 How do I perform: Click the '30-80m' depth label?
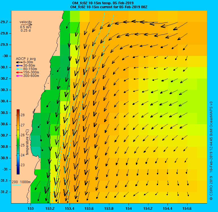29,66
